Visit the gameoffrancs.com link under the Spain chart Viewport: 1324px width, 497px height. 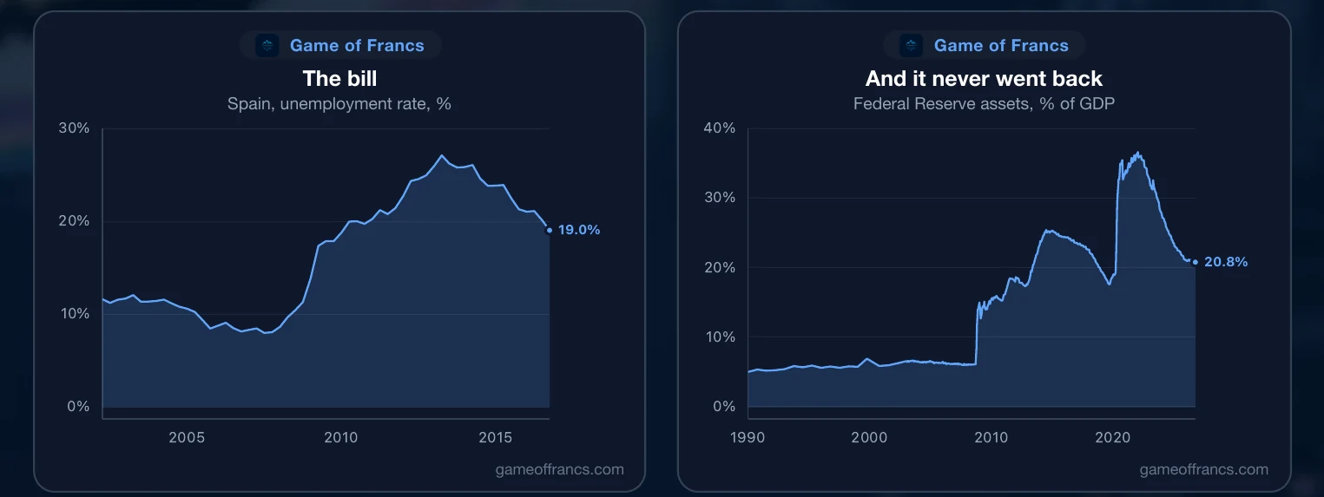(x=559, y=469)
